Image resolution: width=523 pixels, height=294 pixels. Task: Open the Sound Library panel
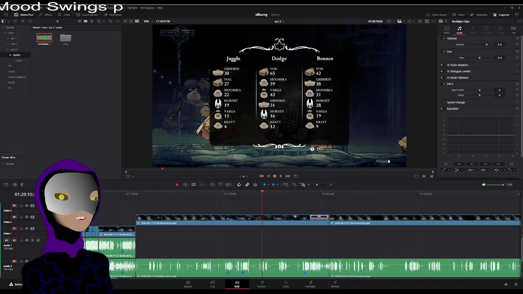point(87,15)
